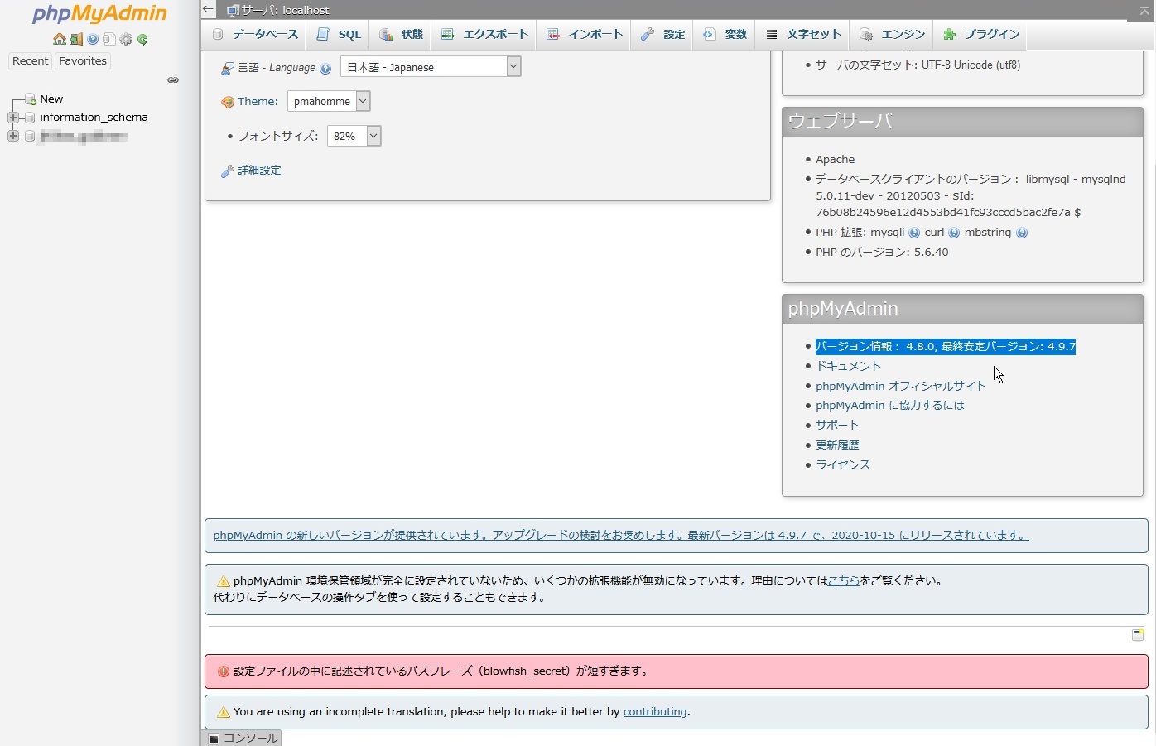Open the インポート tab
Image resolution: width=1156 pixels, height=746 pixels.
585,35
